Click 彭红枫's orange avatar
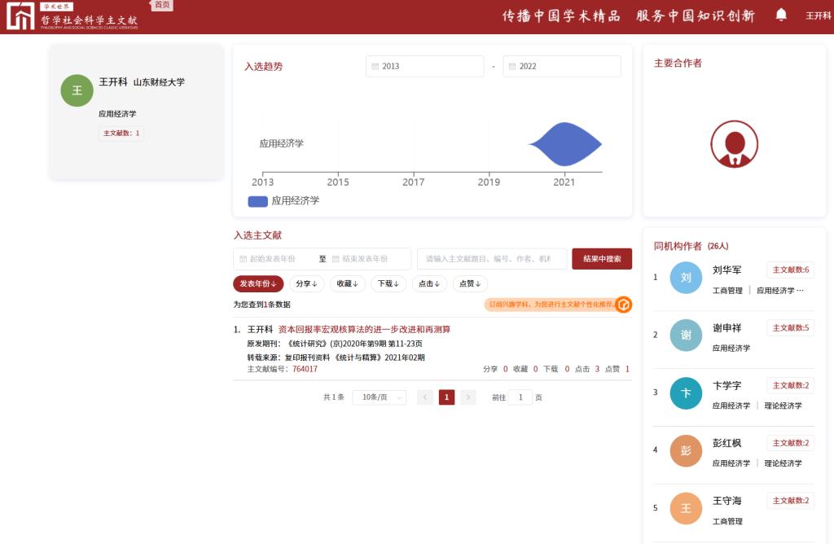The width and height of the screenshot is (834, 544). coord(686,450)
